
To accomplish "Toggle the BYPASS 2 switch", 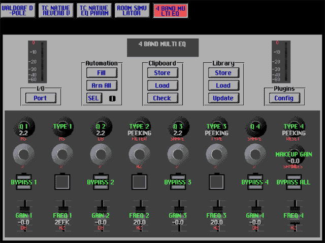I will pyautogui.click(x=101, y=182).
